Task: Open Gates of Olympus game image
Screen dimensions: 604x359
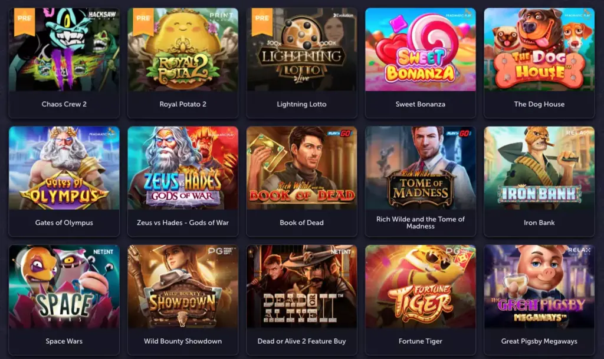Action: (x=64, y=168)
